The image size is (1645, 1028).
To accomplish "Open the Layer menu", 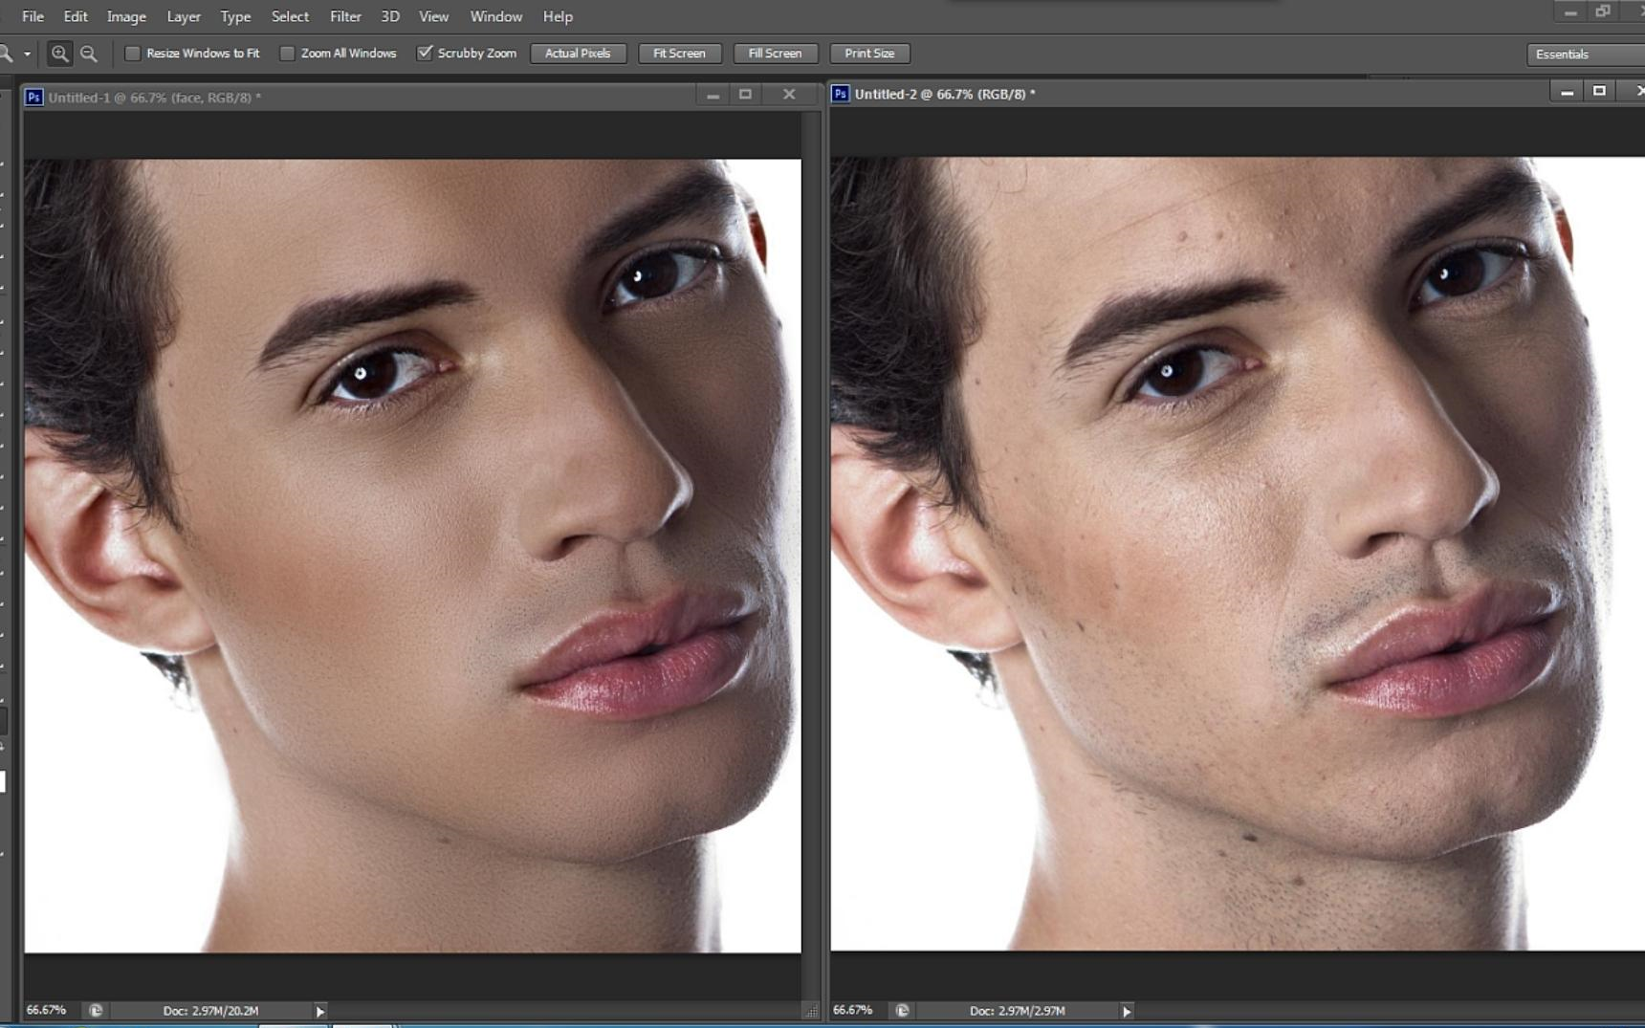I will (184, 16).
